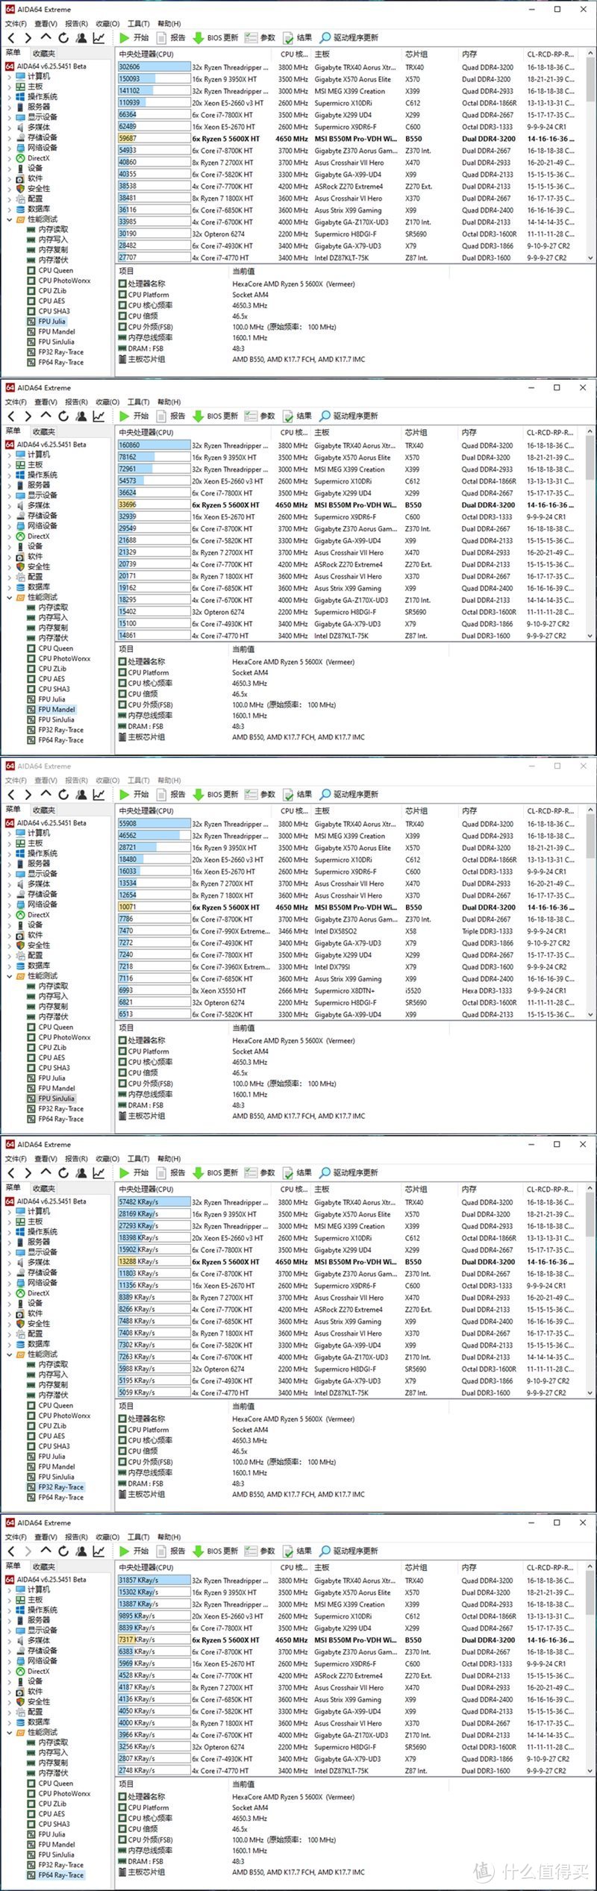The width and height of the screenshot is (597, 1891).
Task: Sort by 芯片组 column in FPU Julia window
Action: click(x=428, y=54)
